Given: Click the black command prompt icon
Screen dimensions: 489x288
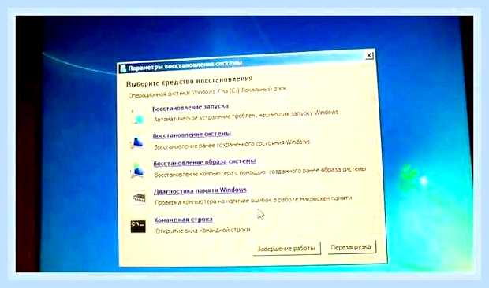Looking at the screenshot, I should tap(138, 226).
